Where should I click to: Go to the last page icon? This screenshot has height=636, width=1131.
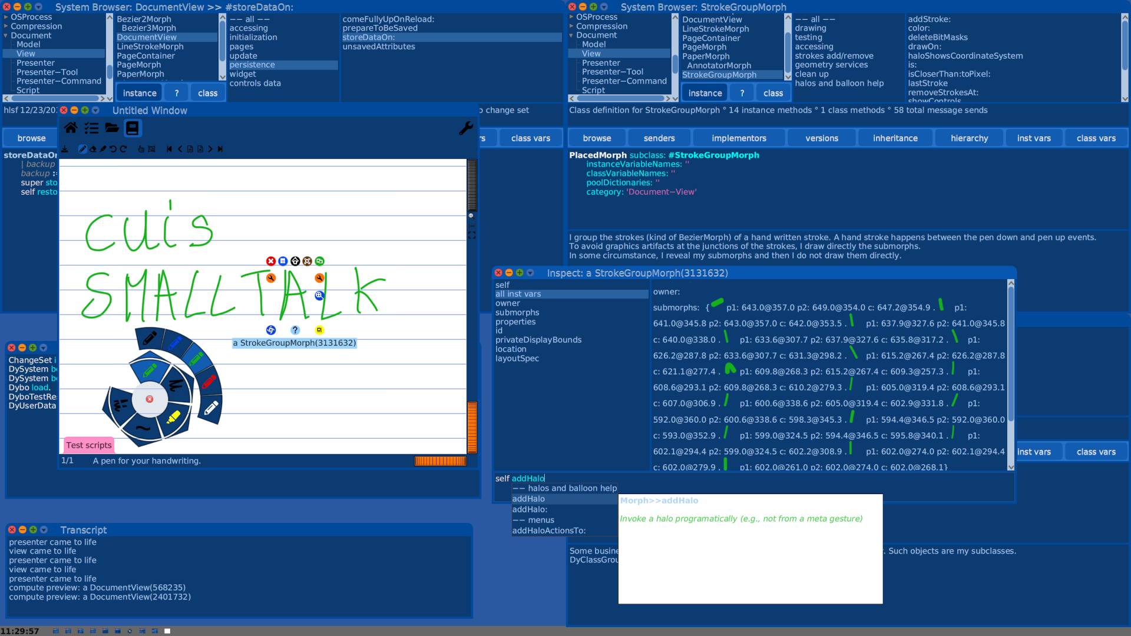pyautogui.click(x=220, y=149)
